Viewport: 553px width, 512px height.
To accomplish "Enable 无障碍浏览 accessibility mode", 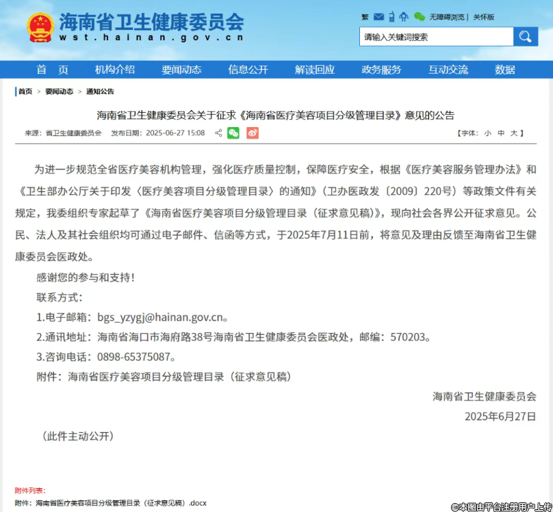I will point(447,17).
